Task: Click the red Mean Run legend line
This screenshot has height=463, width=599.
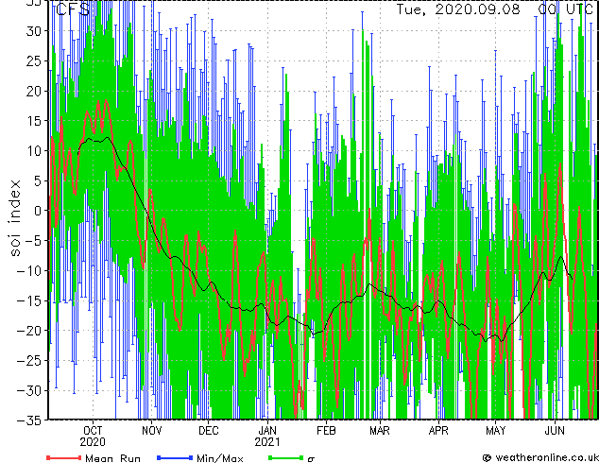Action: [x=64, y=457]
